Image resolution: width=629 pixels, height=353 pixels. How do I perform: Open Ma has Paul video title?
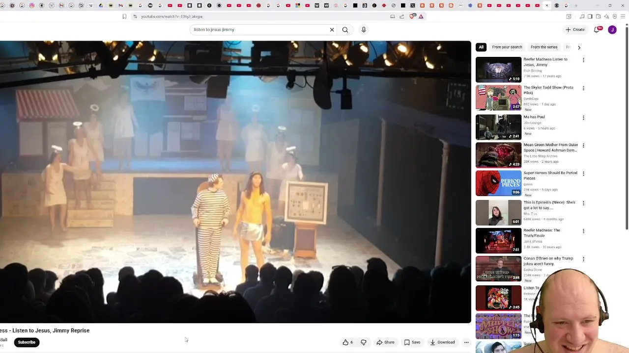point(534,117)
